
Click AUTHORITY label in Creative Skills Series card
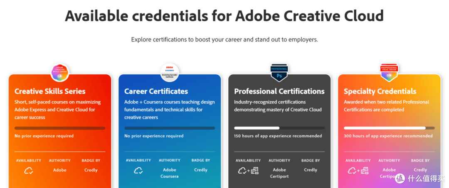click(x=59, y=161)
